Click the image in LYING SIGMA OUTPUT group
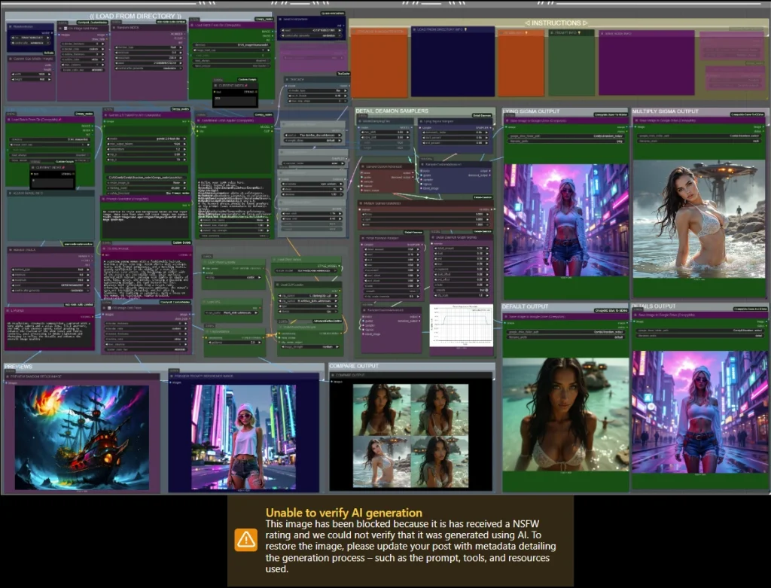Image resolution: width=771 pixels, height=588 pixels. tap(566, 220)
